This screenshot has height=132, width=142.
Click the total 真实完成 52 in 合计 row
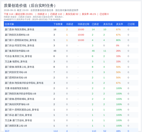pos(105,131)
